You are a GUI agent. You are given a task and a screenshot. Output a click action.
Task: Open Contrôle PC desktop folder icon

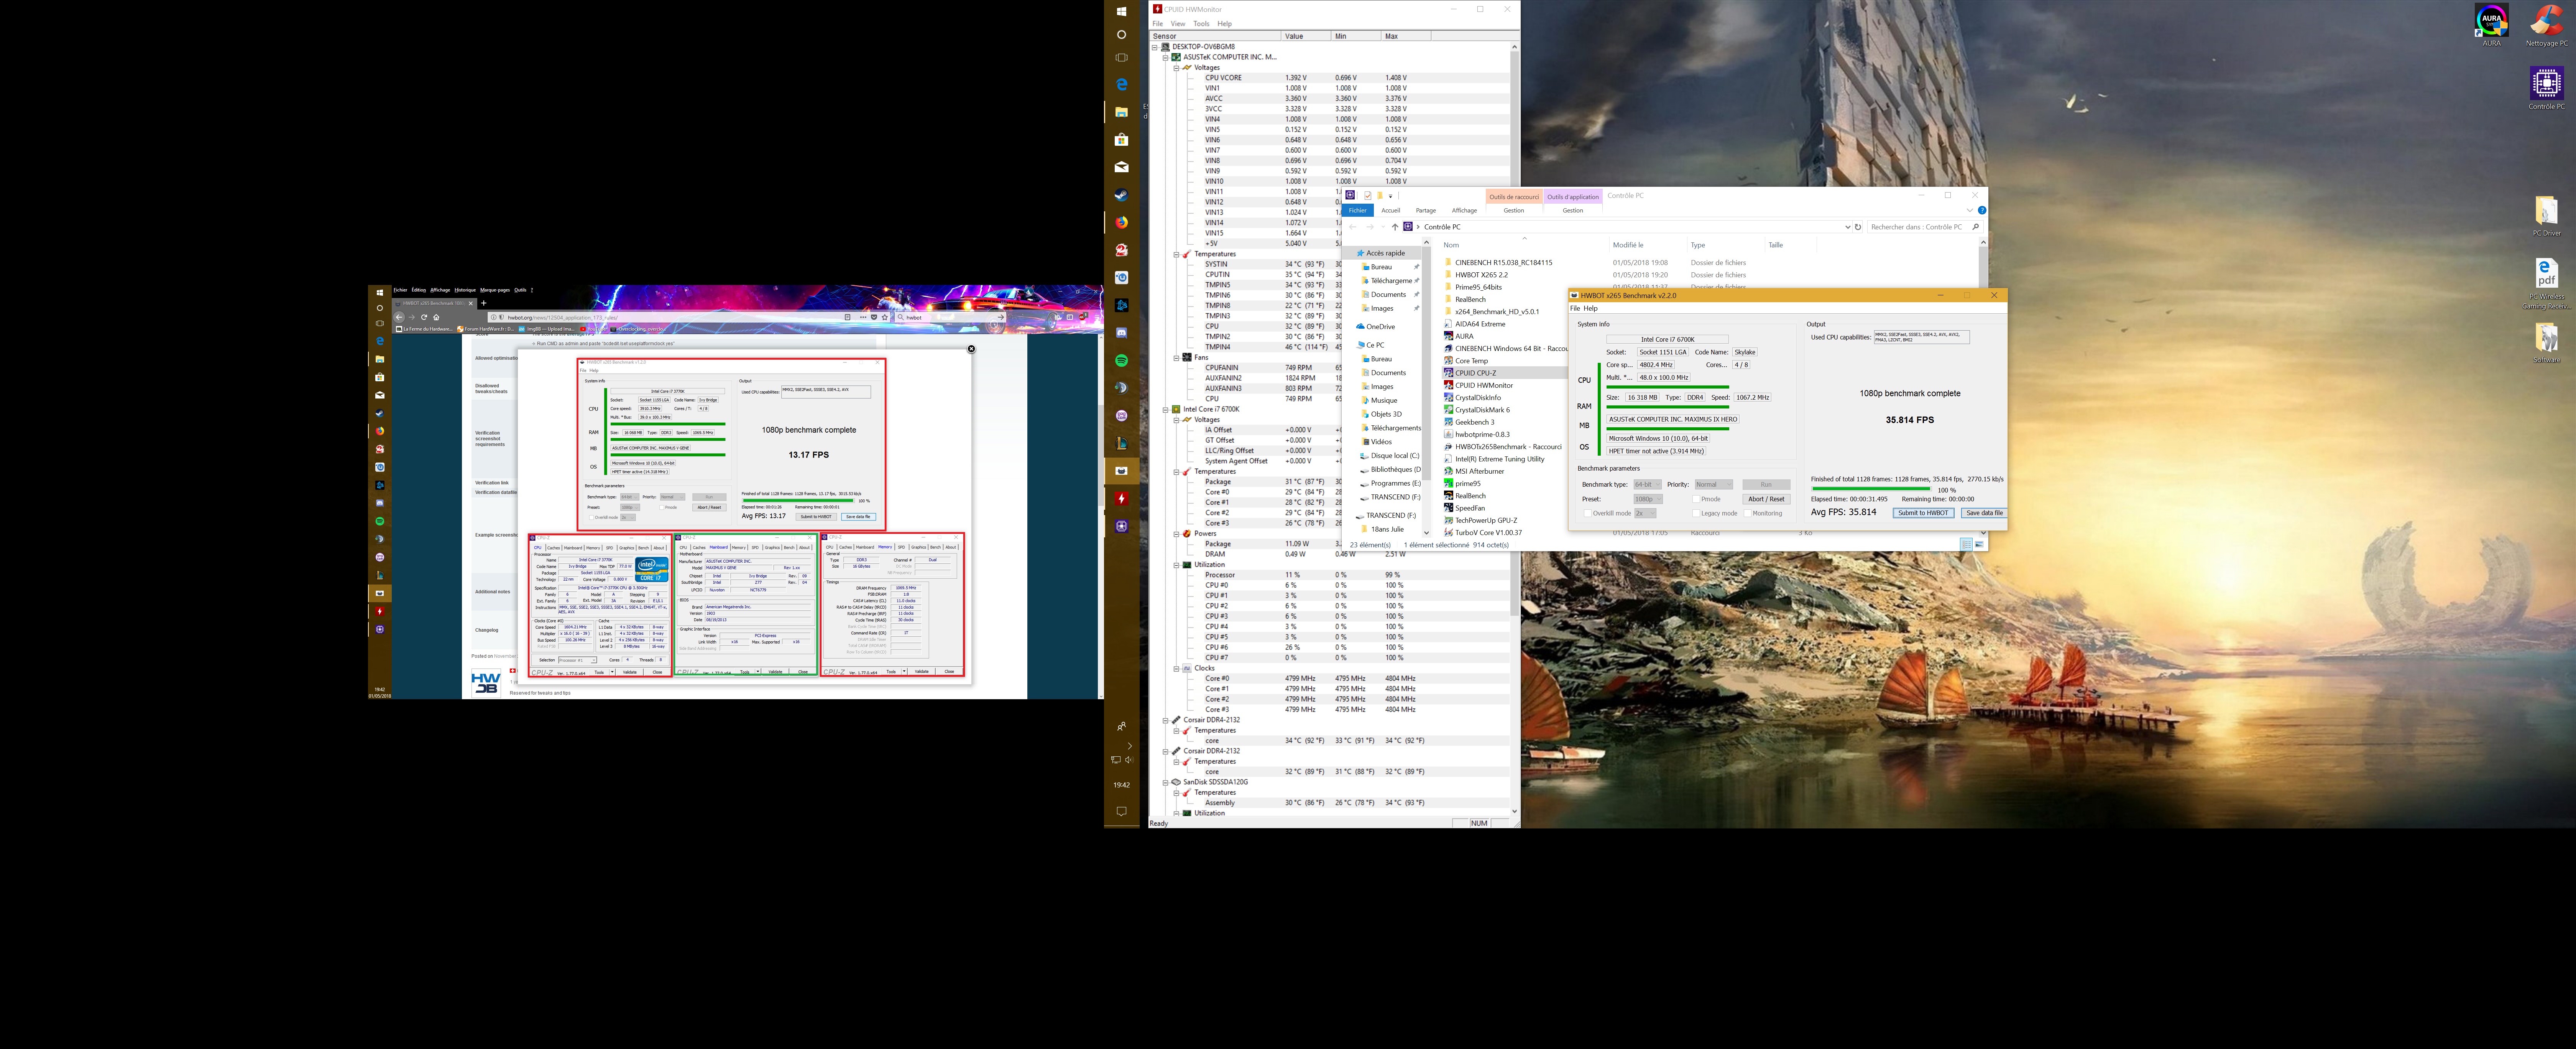point(2546,88)
